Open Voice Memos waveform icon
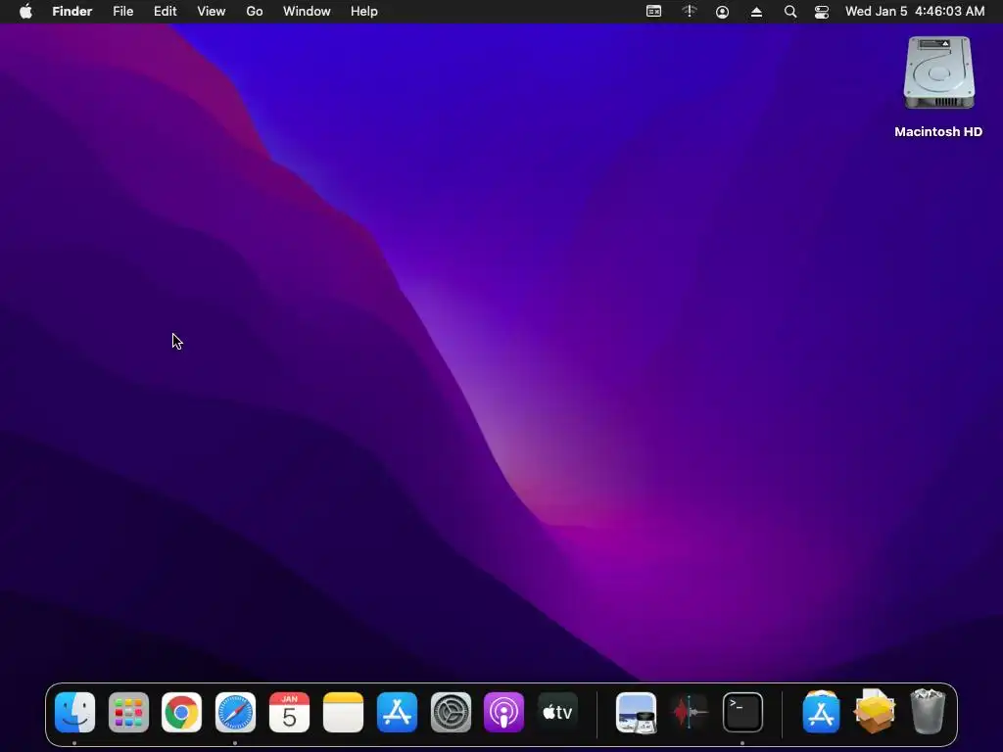Image resolution: width=1003 pixels, height=752 pixels. click(x=690, y=713)
